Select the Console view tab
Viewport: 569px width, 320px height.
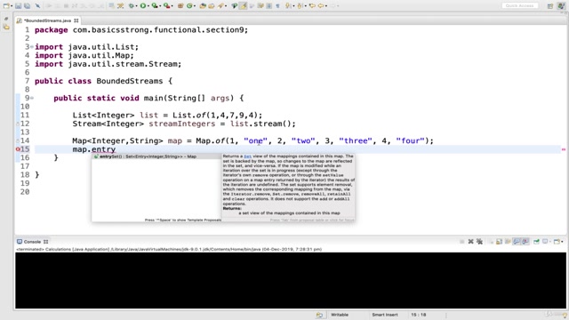point(32,242)
